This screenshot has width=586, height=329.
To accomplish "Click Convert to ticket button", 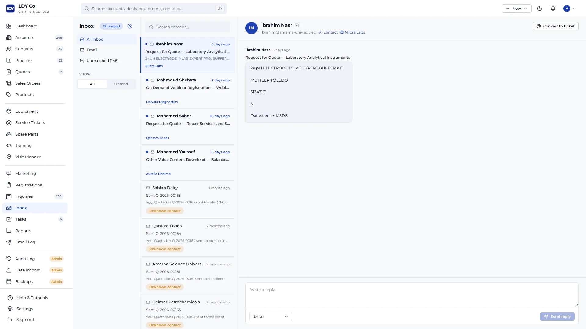I will click(555, 26).
